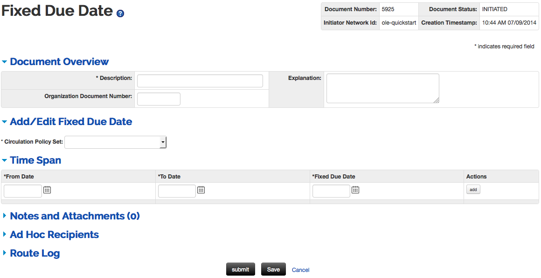Click the help icon beside Fixed Due Date
This screenshot has height=278, width=541.
120,13
